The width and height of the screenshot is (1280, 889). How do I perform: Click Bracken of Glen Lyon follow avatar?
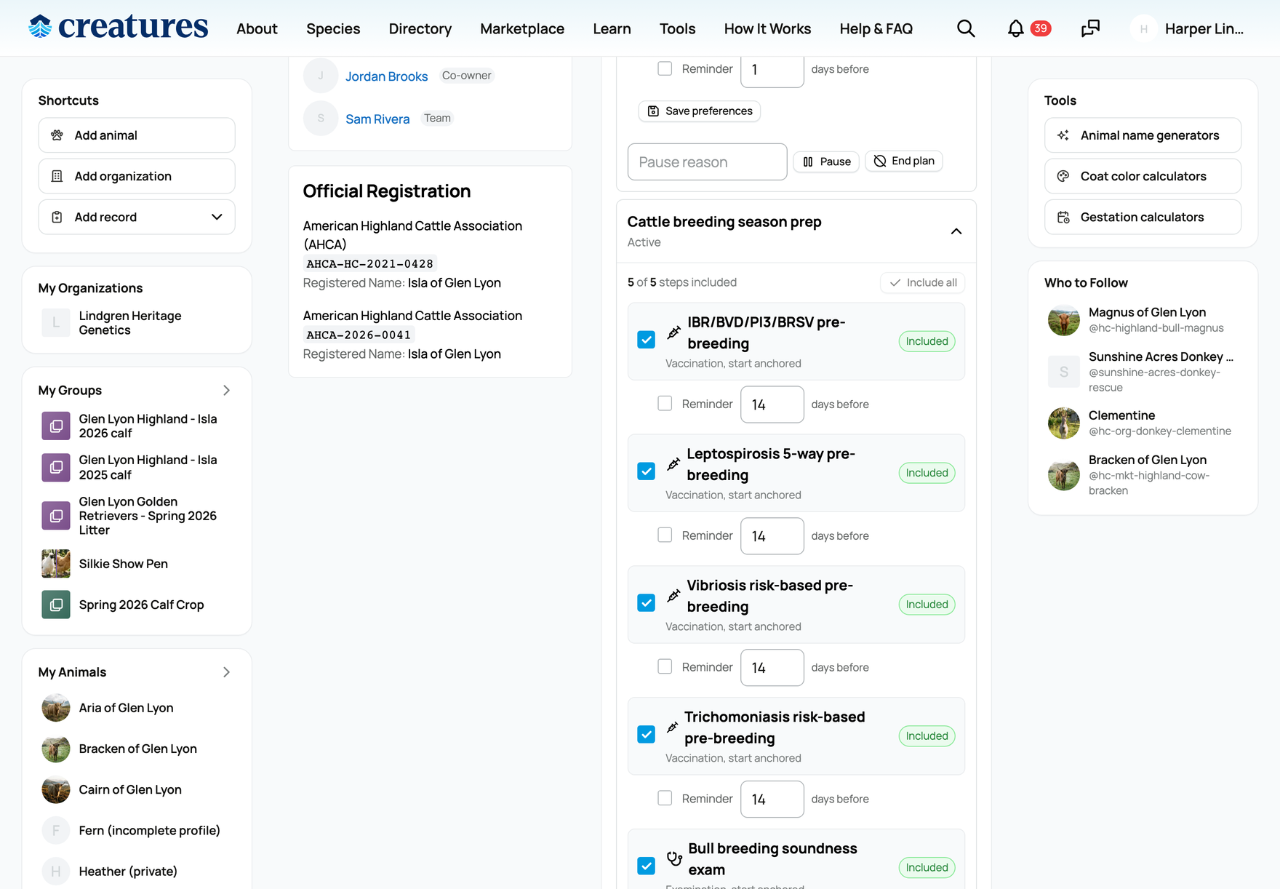coord(1064,475)
